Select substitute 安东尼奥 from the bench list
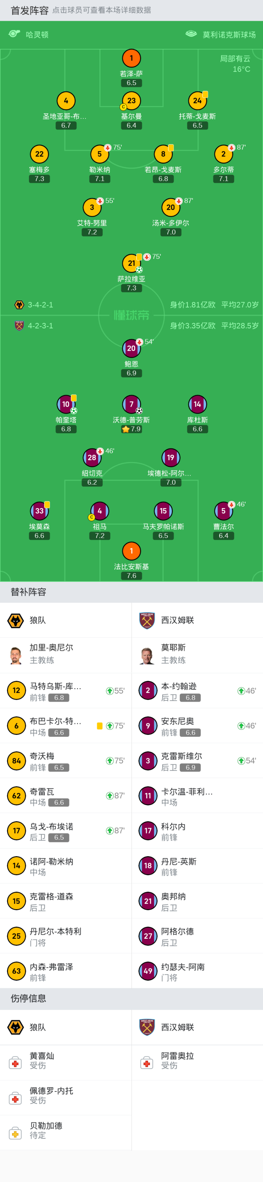The image size is (263, 1182). [197, 725]
